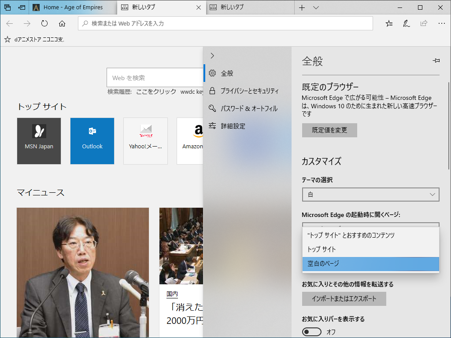Click the set these tabs aside icon

pyautogui.click(x=22, y=7)
